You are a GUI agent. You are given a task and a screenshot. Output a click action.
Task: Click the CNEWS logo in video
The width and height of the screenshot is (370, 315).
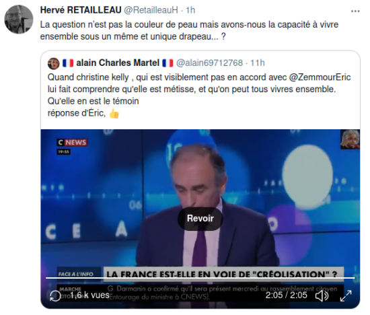click(73, 143)
